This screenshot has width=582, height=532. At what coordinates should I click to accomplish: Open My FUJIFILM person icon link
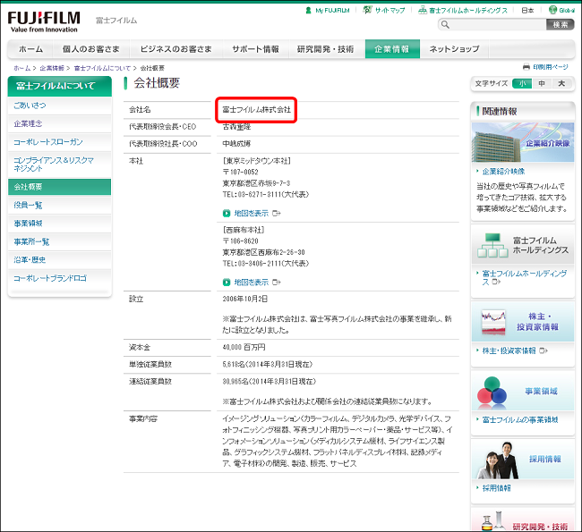308,11
